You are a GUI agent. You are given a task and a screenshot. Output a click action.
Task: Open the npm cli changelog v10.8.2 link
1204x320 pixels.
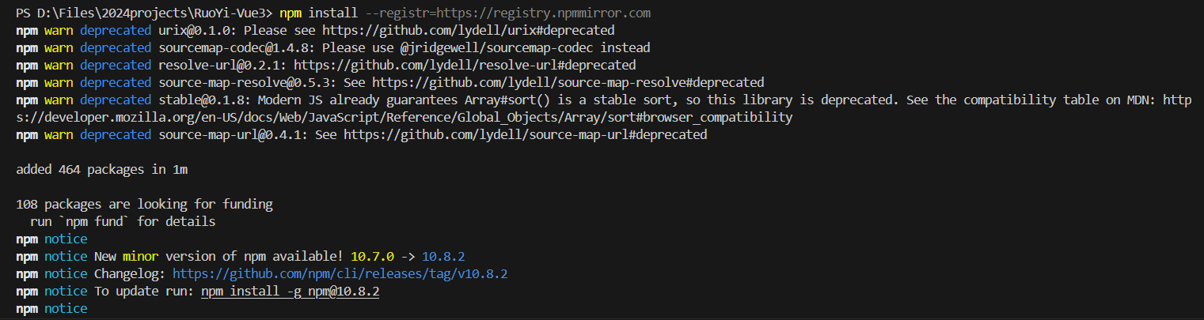(340, 274)
